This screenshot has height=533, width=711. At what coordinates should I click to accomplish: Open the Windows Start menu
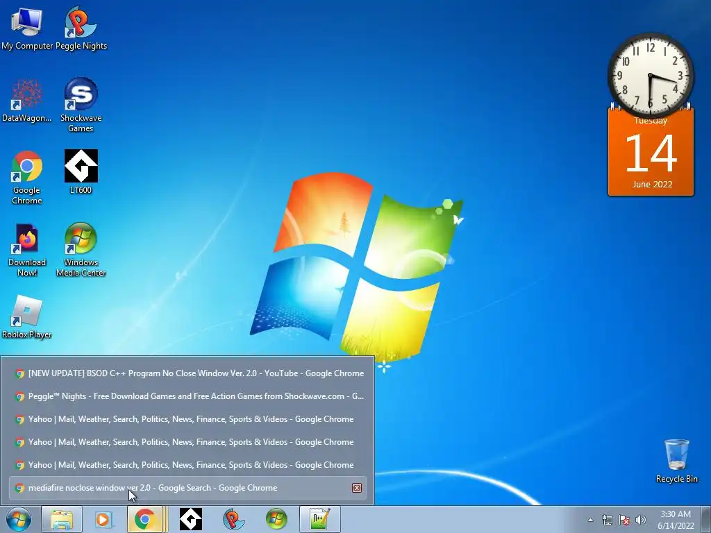point(19,519)
